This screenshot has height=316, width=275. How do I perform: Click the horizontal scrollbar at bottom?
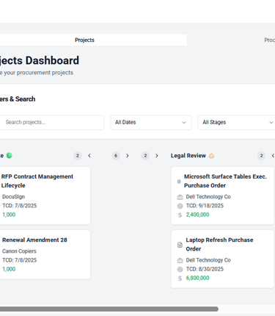[x=109, y=309]
